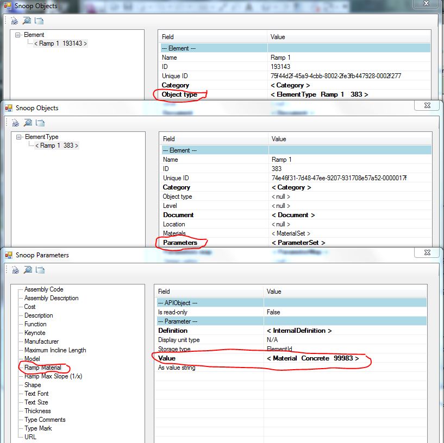Select the < Ramp 1 383 > tree item
The width and height of the screenshot is (444, 443).
tap(57, 145)
